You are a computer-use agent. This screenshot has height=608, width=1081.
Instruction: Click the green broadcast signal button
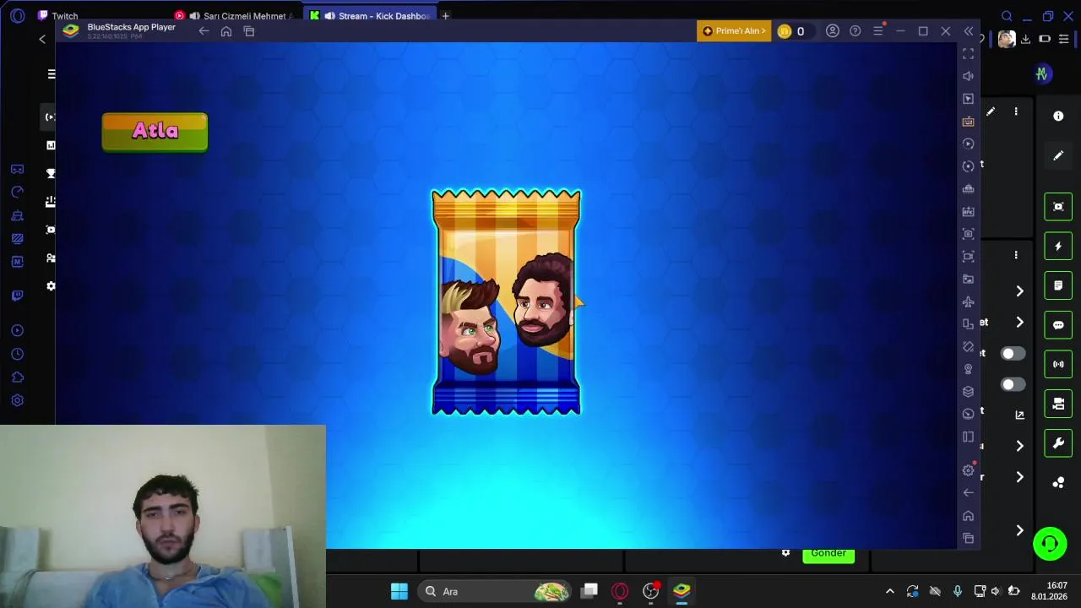[1058, 364]
